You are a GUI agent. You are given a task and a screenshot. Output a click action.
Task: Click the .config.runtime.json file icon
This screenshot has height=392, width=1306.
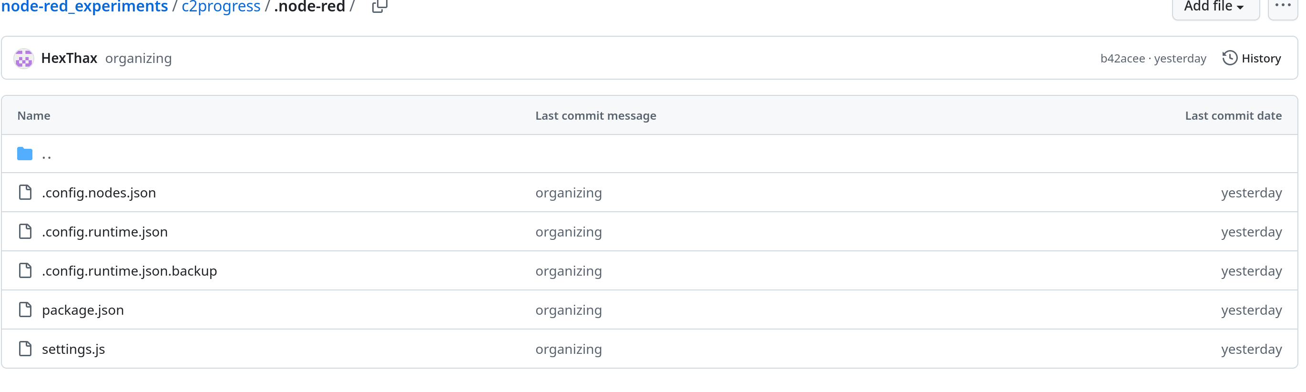click(25, 232)
